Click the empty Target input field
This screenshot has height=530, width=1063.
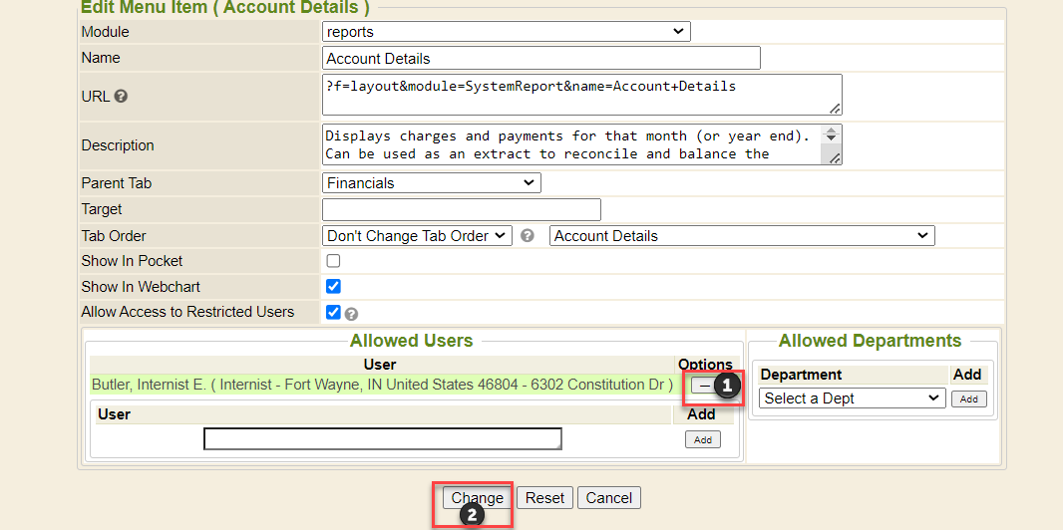click(x=461, y=209)
